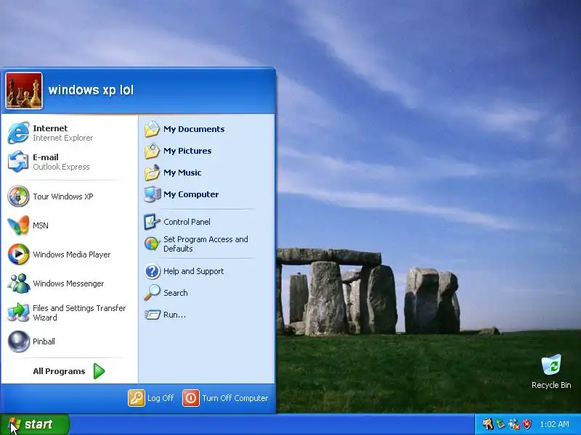Click the Help and Support label
The image size is (581, 435).
pyautogui.click(x=193, y=271)
